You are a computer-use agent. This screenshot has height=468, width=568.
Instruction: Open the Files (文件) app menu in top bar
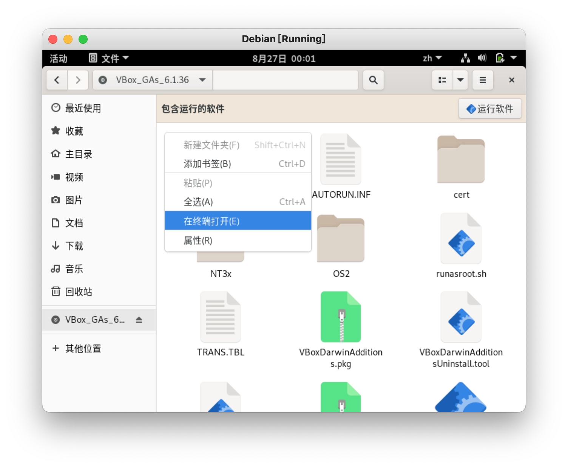[109, 58]
